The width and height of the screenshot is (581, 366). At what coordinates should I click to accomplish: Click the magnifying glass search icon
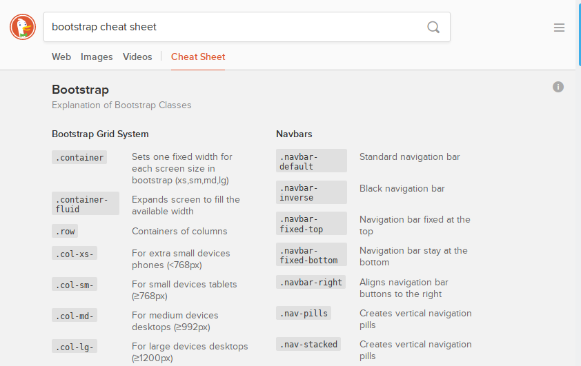pyautogui.click(x=433, y=28)
